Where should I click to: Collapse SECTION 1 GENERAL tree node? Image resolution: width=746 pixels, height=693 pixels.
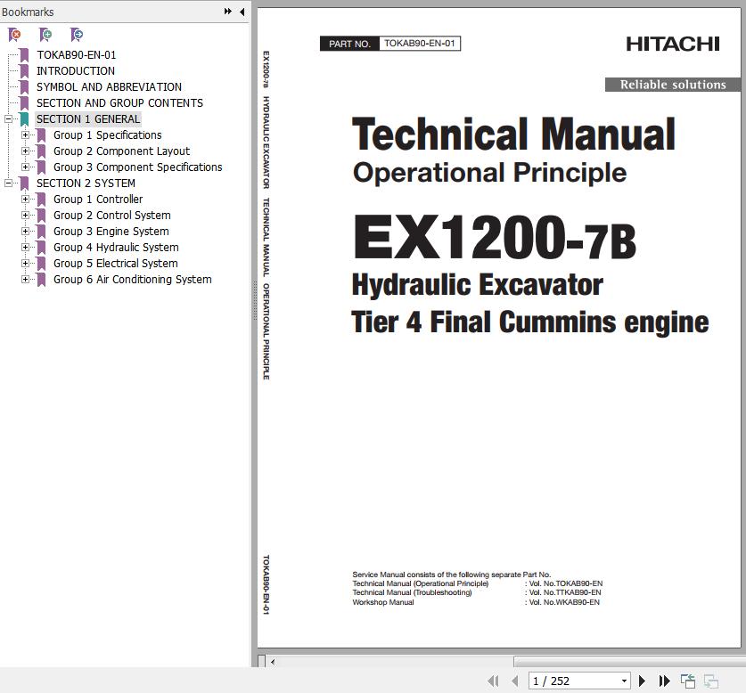click(x=9, y=118)
